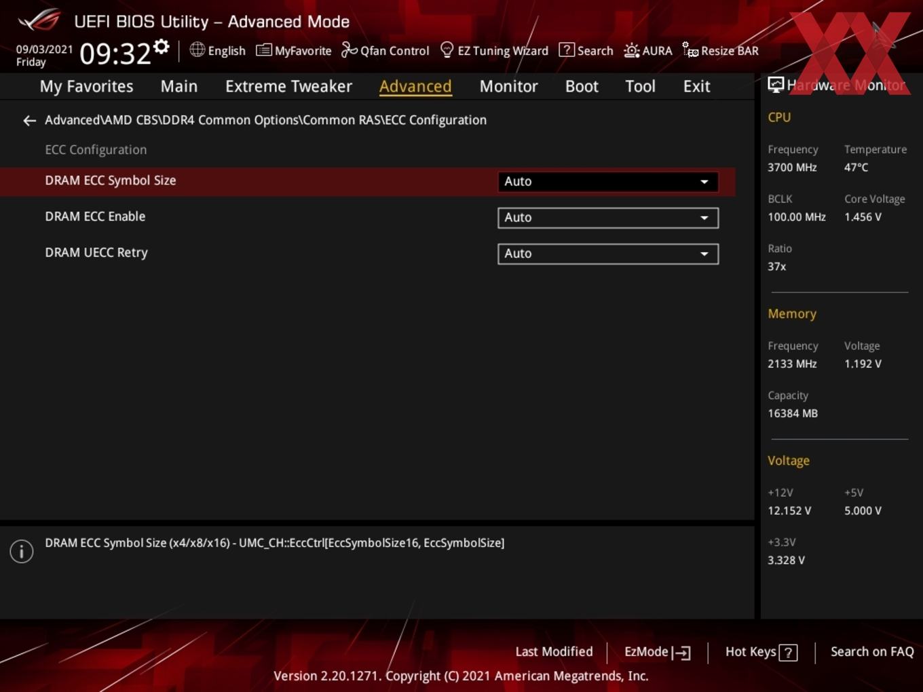
Task: Click the DRAM ECC Symbol Size help text
Action: point(275,543)
